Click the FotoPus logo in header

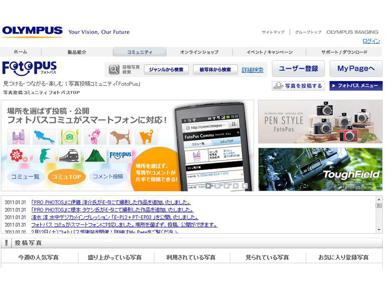click(x=29, y=68)
